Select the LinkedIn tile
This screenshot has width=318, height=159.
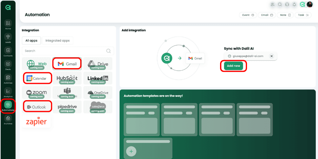98,78
